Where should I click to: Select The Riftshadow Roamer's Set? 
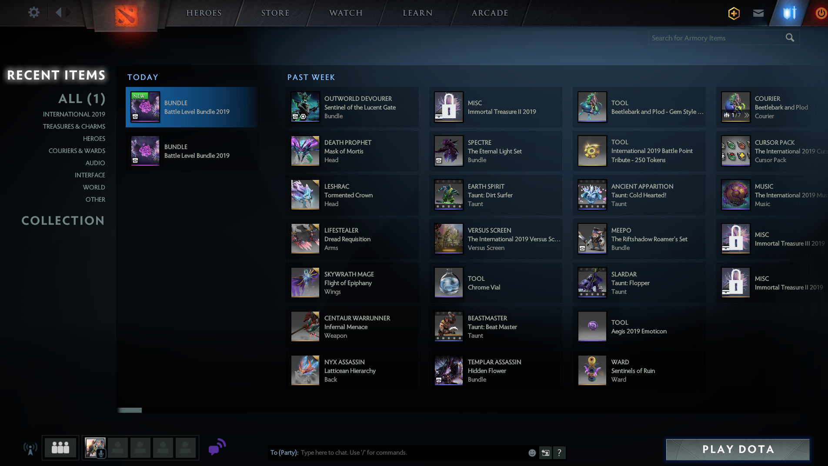(x=639, y=239)
